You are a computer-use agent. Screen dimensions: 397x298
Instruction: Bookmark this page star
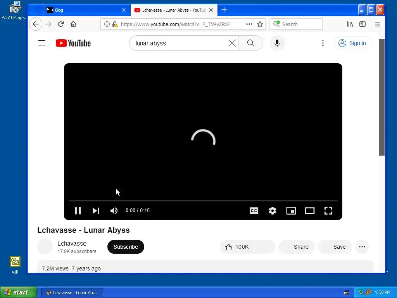coord(260,24)
